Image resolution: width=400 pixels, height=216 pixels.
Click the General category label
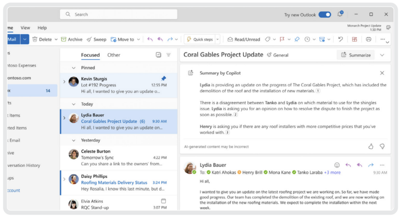click(278, 55)
